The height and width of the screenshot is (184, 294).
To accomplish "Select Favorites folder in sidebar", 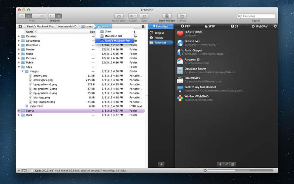I will (x=161, y=43).
